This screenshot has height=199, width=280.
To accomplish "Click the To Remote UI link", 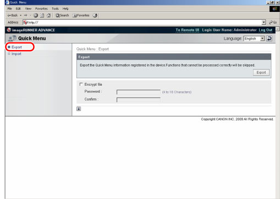I will (x=188, y=30).
